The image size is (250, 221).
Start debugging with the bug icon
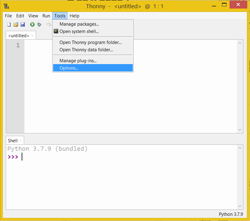pyautogui.click(x=39, y=24)
